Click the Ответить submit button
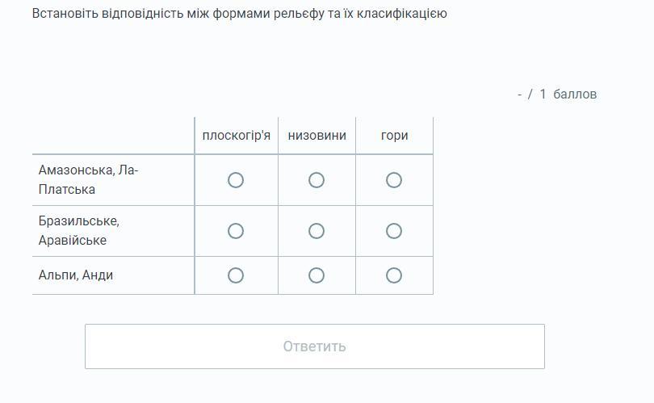 point(315,346)
